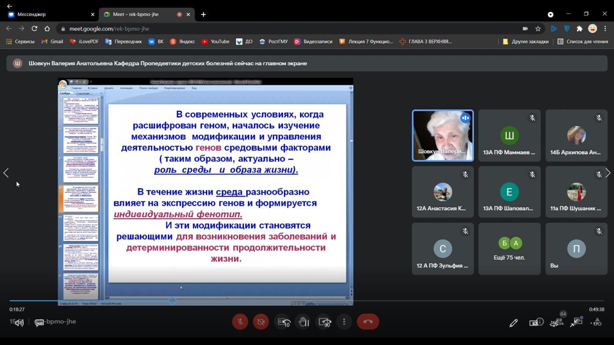Bookmark this page with star icon
The image size is (614, 345).
(538, 29)
